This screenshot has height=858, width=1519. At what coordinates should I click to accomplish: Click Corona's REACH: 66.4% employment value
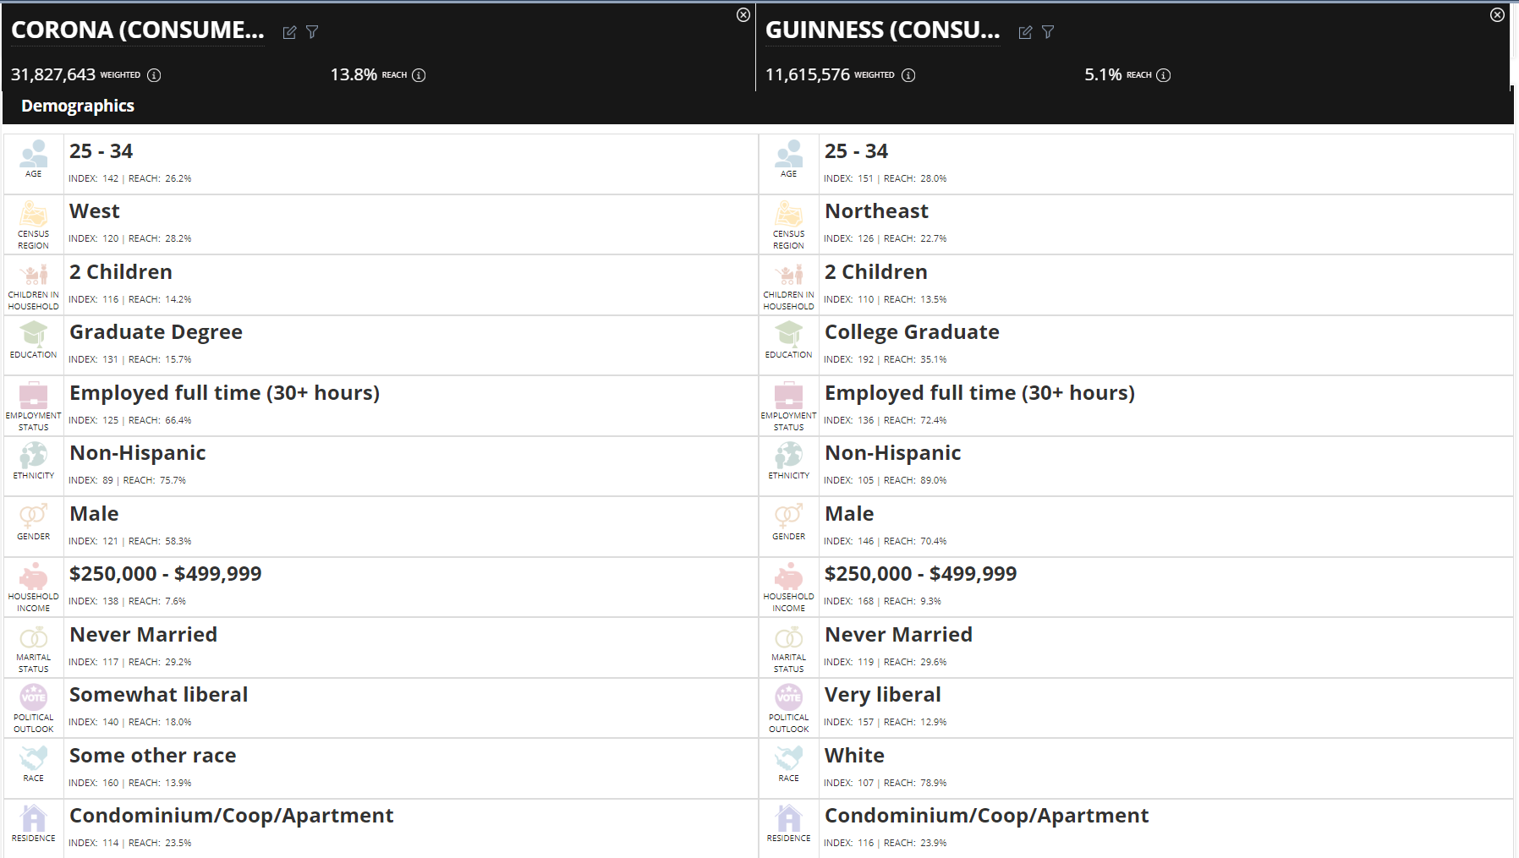pyautogui.click(x=160, y=420)
